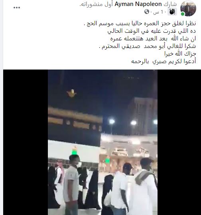Click the Kaaba shown in the video

pos(75,126)
